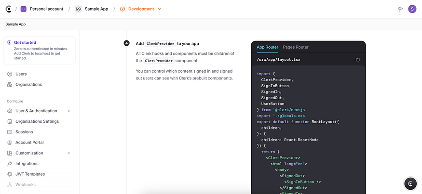422x194 pixels.
Task: Click the fingerprint User & Authentication icon
Action: coord(10,111)
